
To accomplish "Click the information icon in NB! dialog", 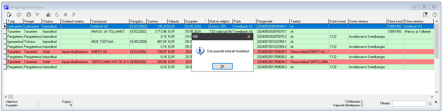I will (x=200, y=51).
